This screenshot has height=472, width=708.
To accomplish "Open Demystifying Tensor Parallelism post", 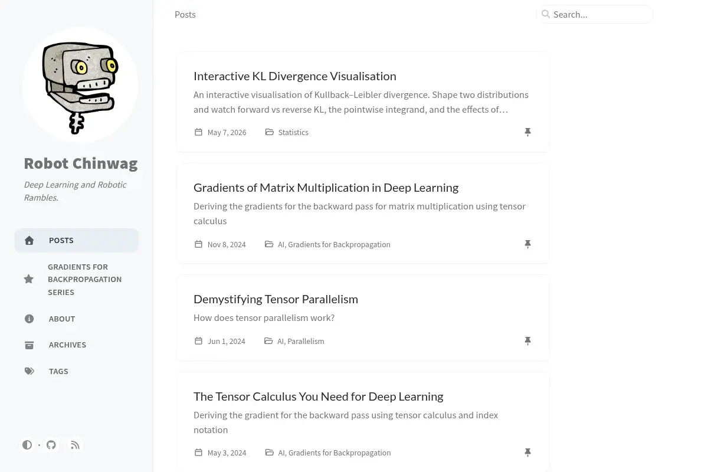I will (276, 299).
